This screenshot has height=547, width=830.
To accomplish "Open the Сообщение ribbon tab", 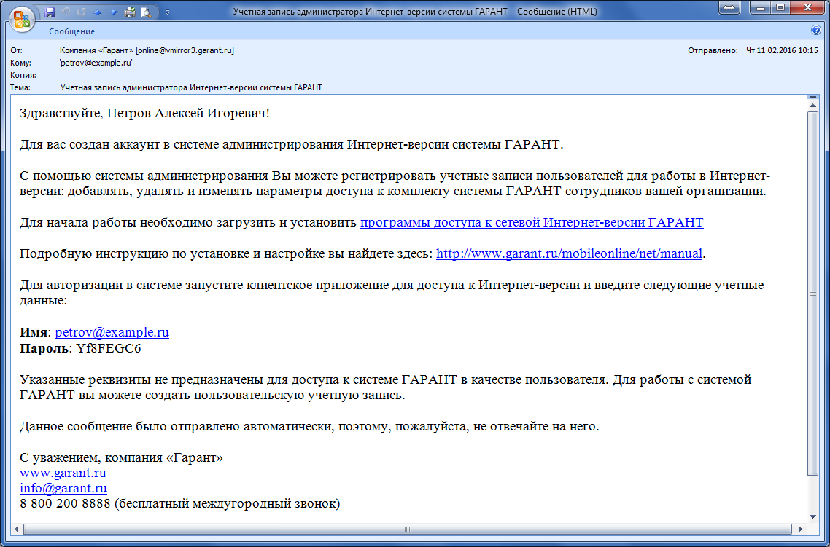I will 71,31.
